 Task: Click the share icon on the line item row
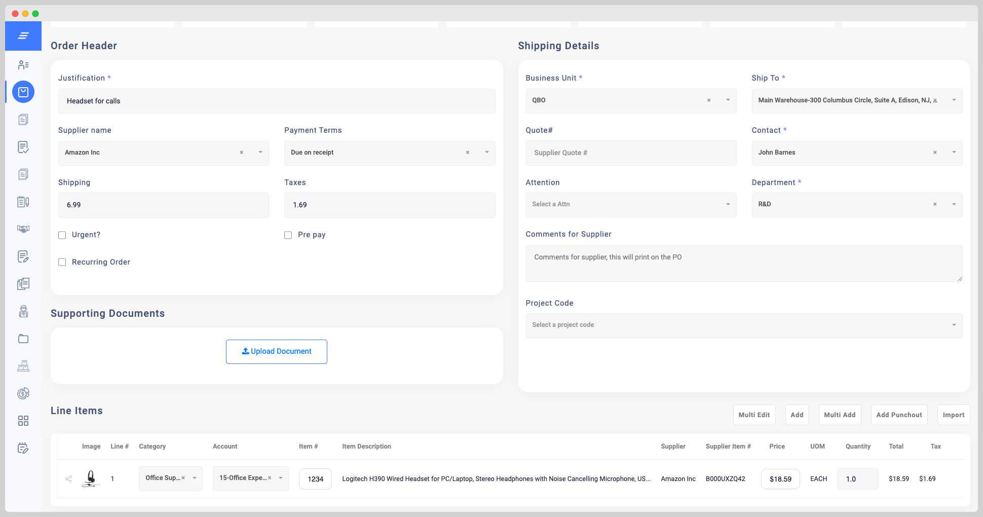click(69, 478)
